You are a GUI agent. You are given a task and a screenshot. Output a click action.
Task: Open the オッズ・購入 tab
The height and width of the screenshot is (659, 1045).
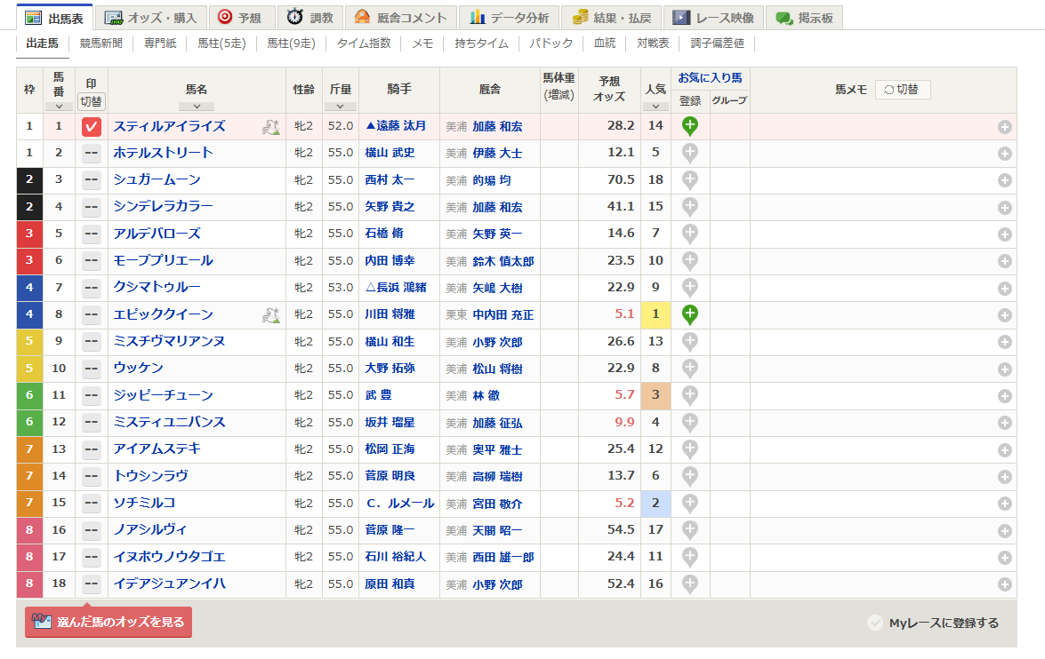coord(150,18)
